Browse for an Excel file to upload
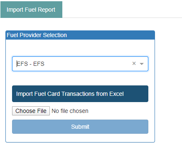 point(31,111)
